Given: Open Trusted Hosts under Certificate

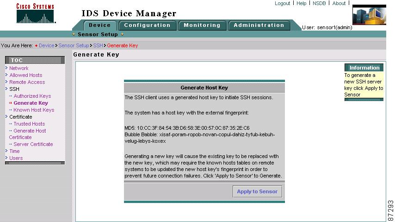Looking at the screenshot, I should [29, 124].
